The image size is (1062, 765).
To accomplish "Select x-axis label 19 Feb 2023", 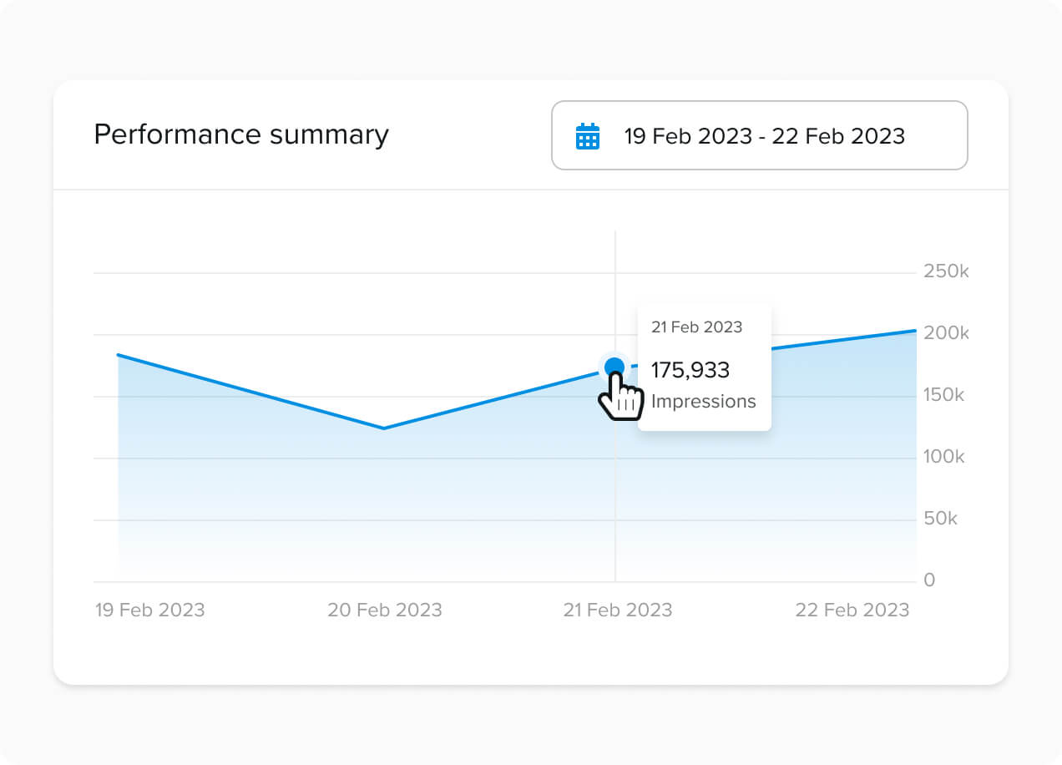I will [x=149, y=610].
